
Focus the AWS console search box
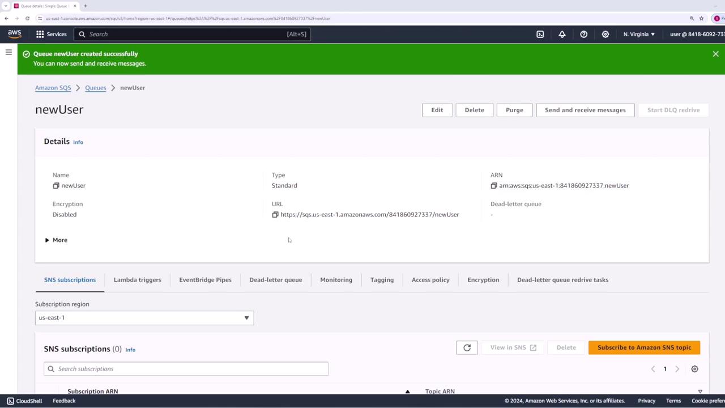coord(192,34)
